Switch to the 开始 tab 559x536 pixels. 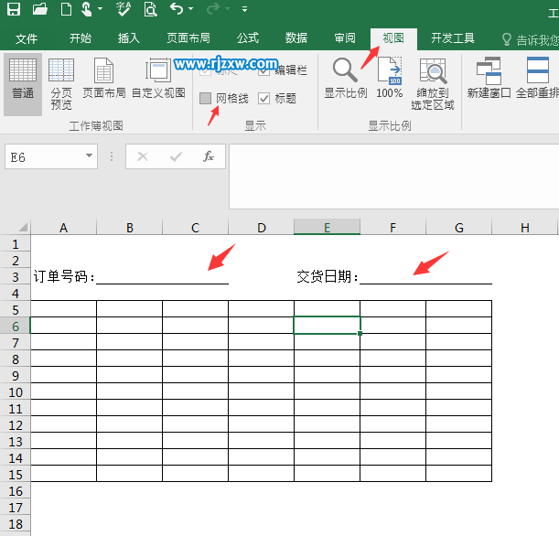81,38
